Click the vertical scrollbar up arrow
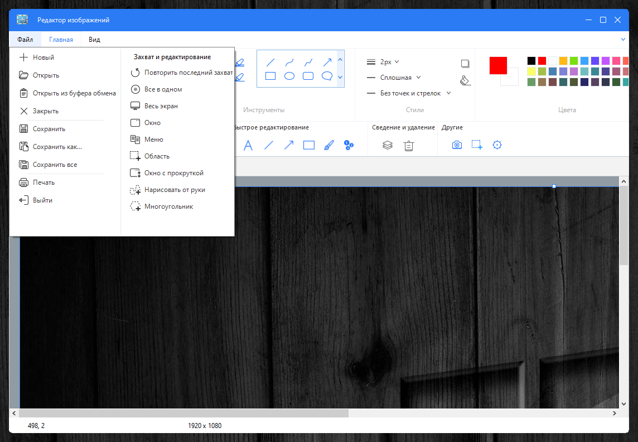This screenshot has width=638, height=442. pyautogui.click(x=623, y=181)
